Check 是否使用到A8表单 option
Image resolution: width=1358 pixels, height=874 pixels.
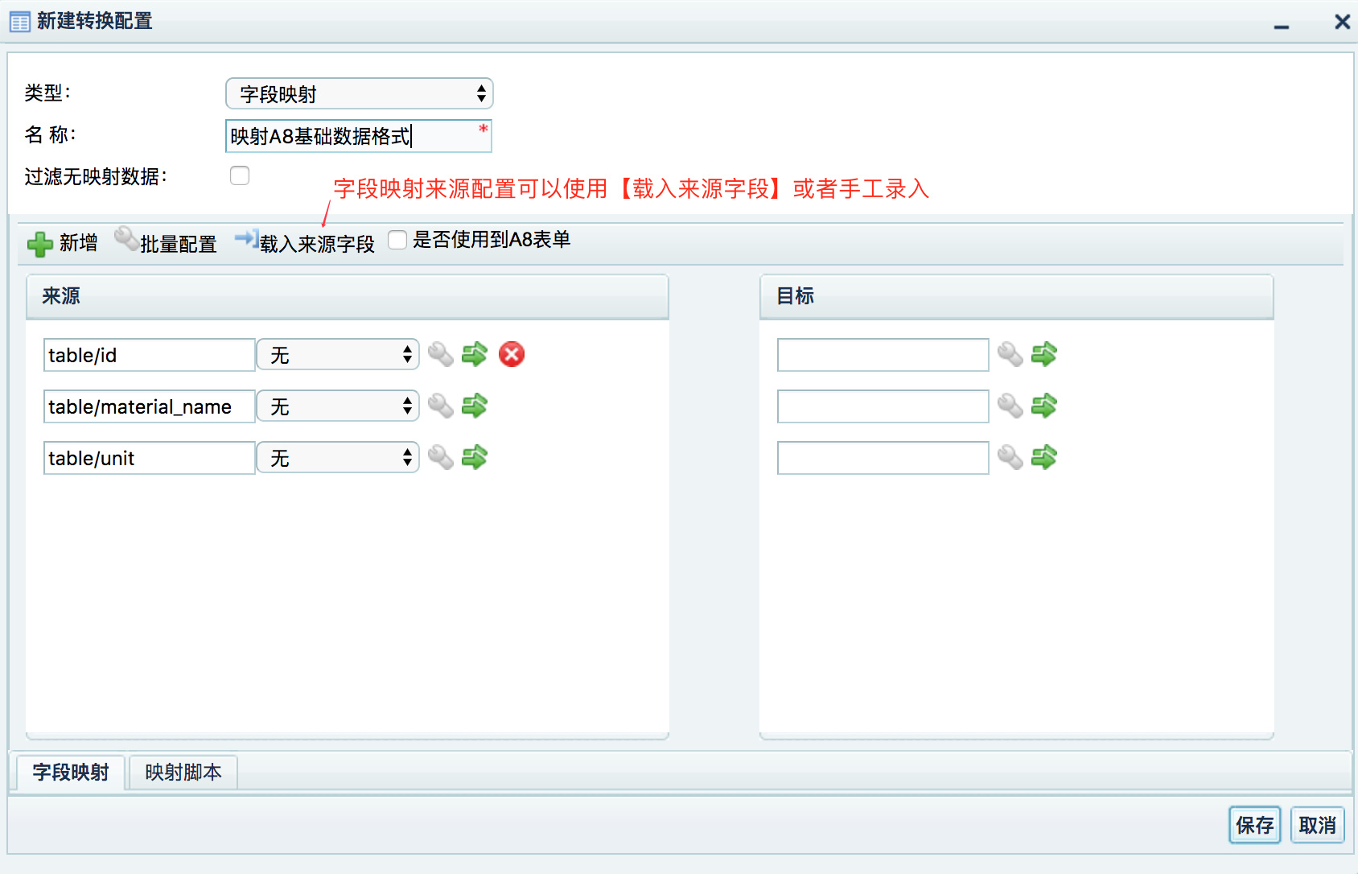[x=397, y=240]
